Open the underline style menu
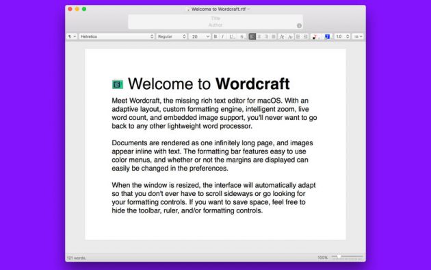The height and width of the screenshot is (270, 431). (x=233, y=36)
